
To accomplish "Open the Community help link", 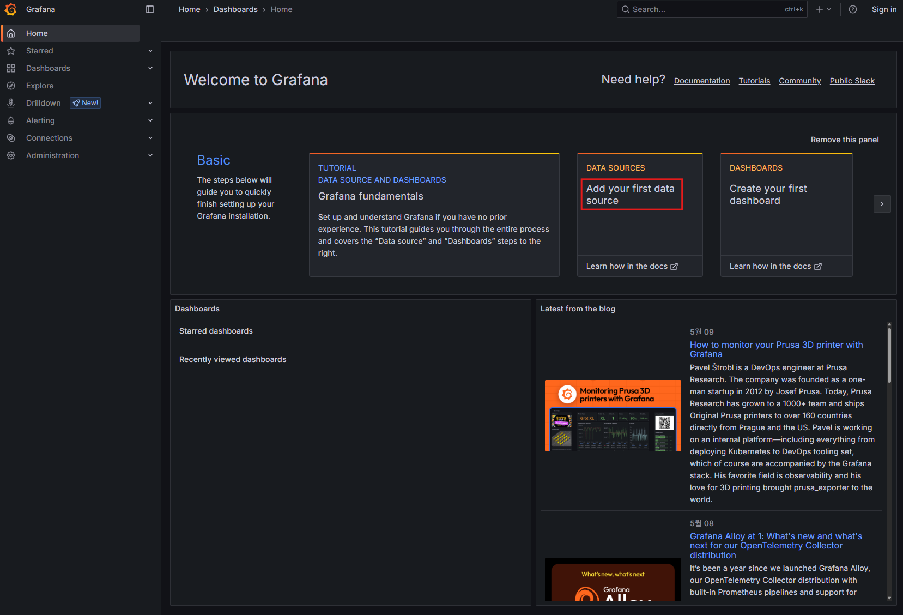I will click(x=799, y=81).
